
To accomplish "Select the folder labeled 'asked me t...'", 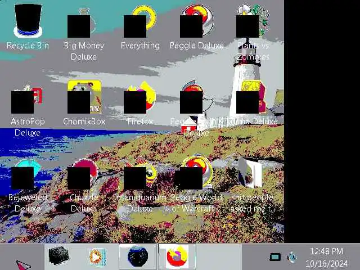I will [250, 173].
